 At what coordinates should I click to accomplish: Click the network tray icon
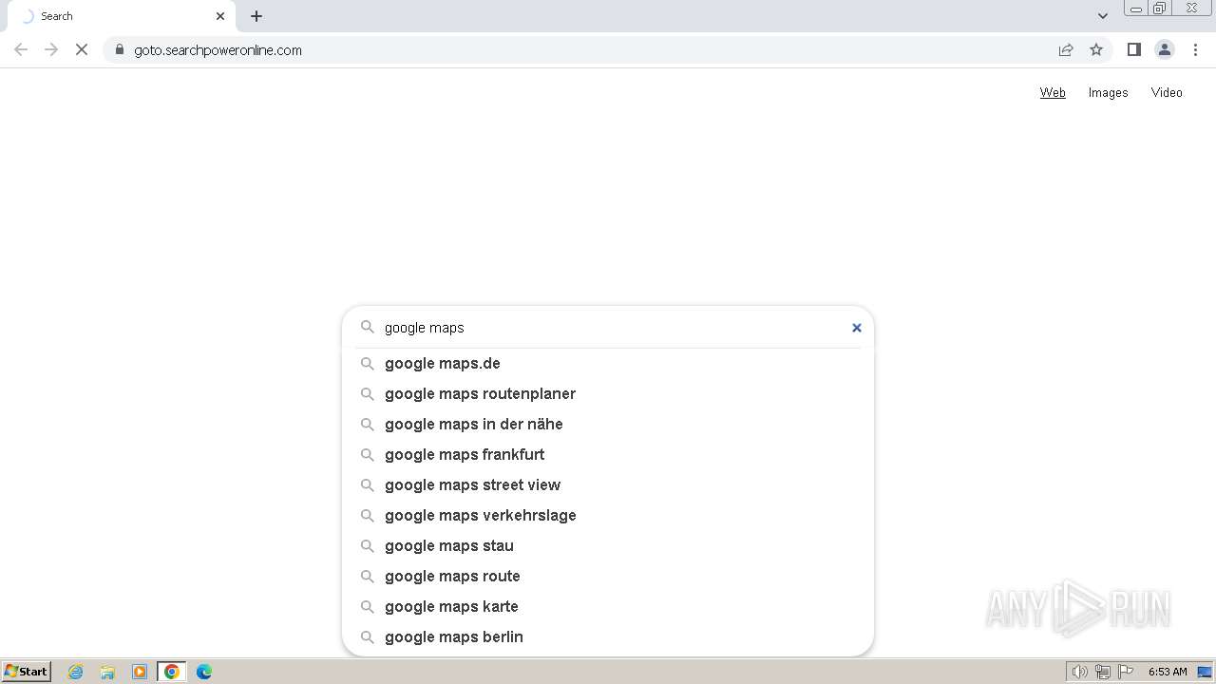(1103, 672)
